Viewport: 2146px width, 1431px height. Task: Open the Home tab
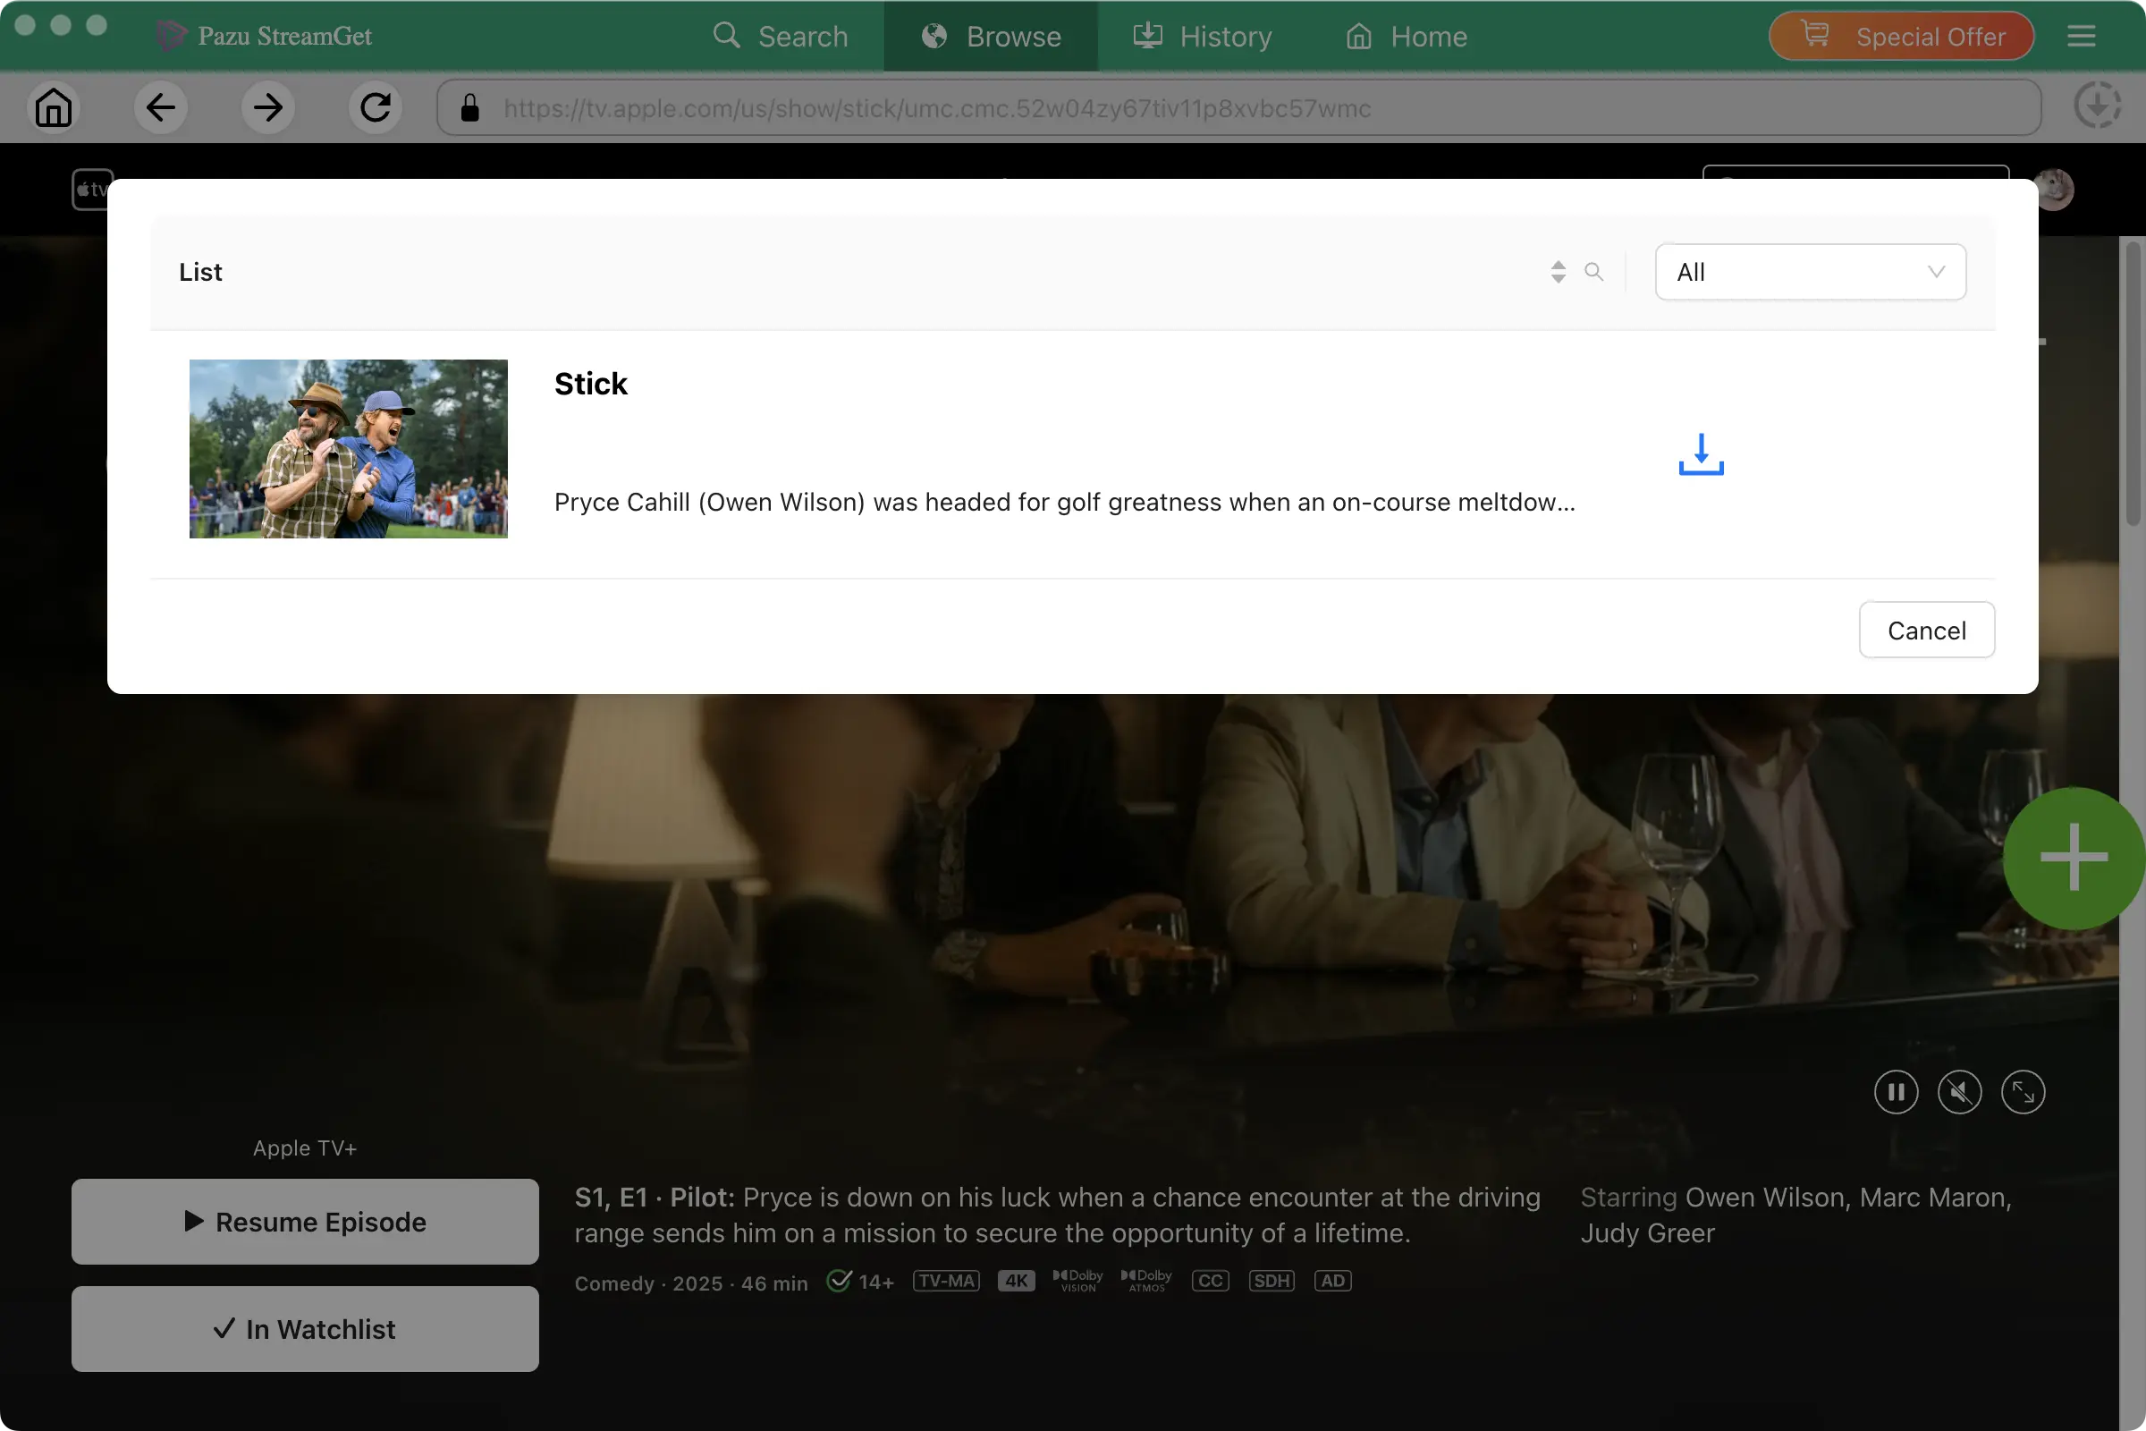1406,37
